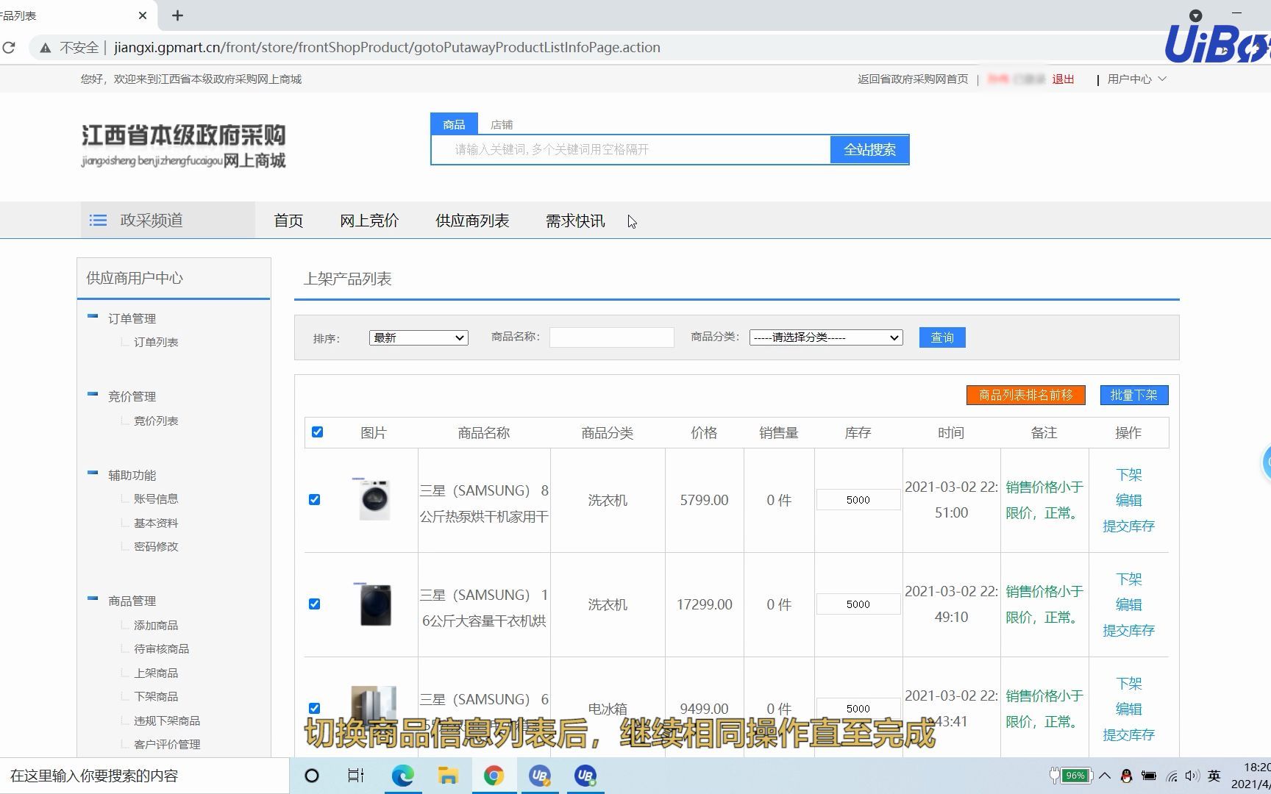Click 提交库存 for 5799.00 dryer row
The image size is (1271, 794).
point(1128,526)
